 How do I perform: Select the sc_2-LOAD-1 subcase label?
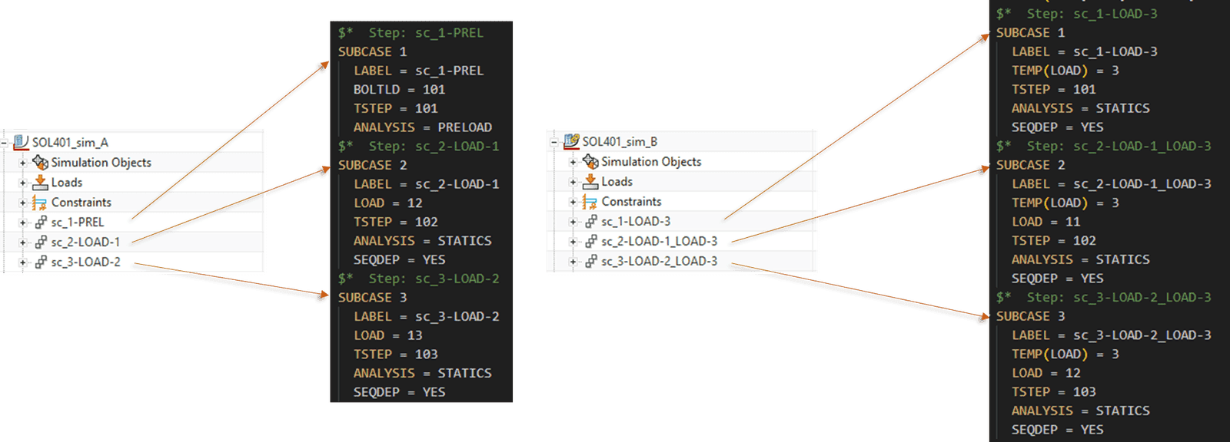click(85, 242)
